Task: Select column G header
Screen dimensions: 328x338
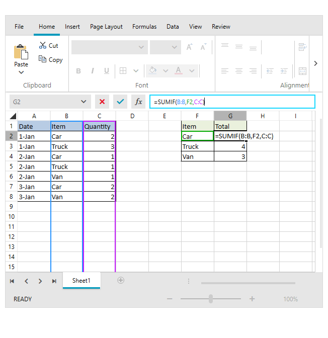Action: pos(230,116)
